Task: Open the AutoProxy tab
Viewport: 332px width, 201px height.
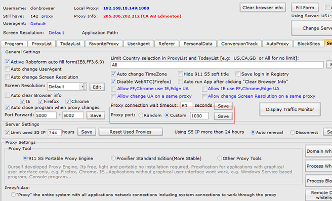Action: click(x=277, y=44)
